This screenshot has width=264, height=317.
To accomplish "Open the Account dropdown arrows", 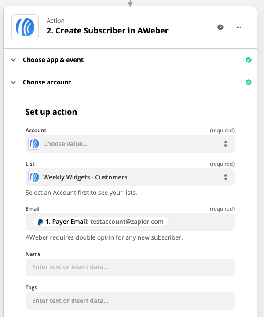I will [225, 144].
